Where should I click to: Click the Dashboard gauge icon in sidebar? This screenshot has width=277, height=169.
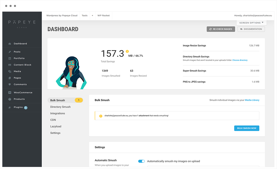10,44
